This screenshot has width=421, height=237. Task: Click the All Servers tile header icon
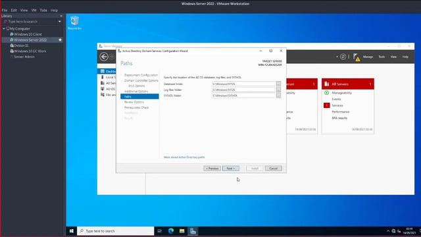tap(326, 84)
